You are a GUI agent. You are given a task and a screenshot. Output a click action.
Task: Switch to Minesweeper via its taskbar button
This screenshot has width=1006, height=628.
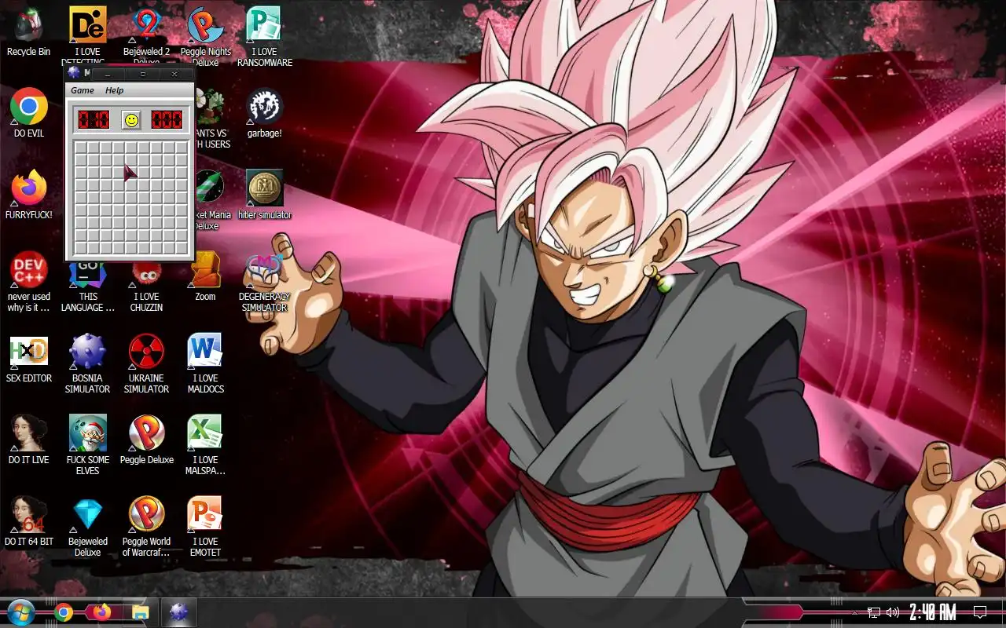point(178,612)
